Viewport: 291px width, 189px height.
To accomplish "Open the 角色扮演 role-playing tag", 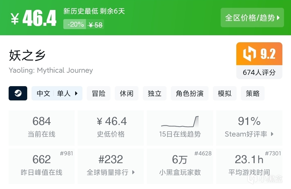I will click(x=189, y=93).
